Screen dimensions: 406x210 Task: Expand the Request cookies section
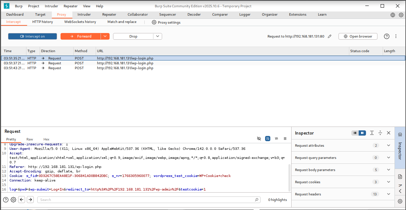[x=389, y=182]
